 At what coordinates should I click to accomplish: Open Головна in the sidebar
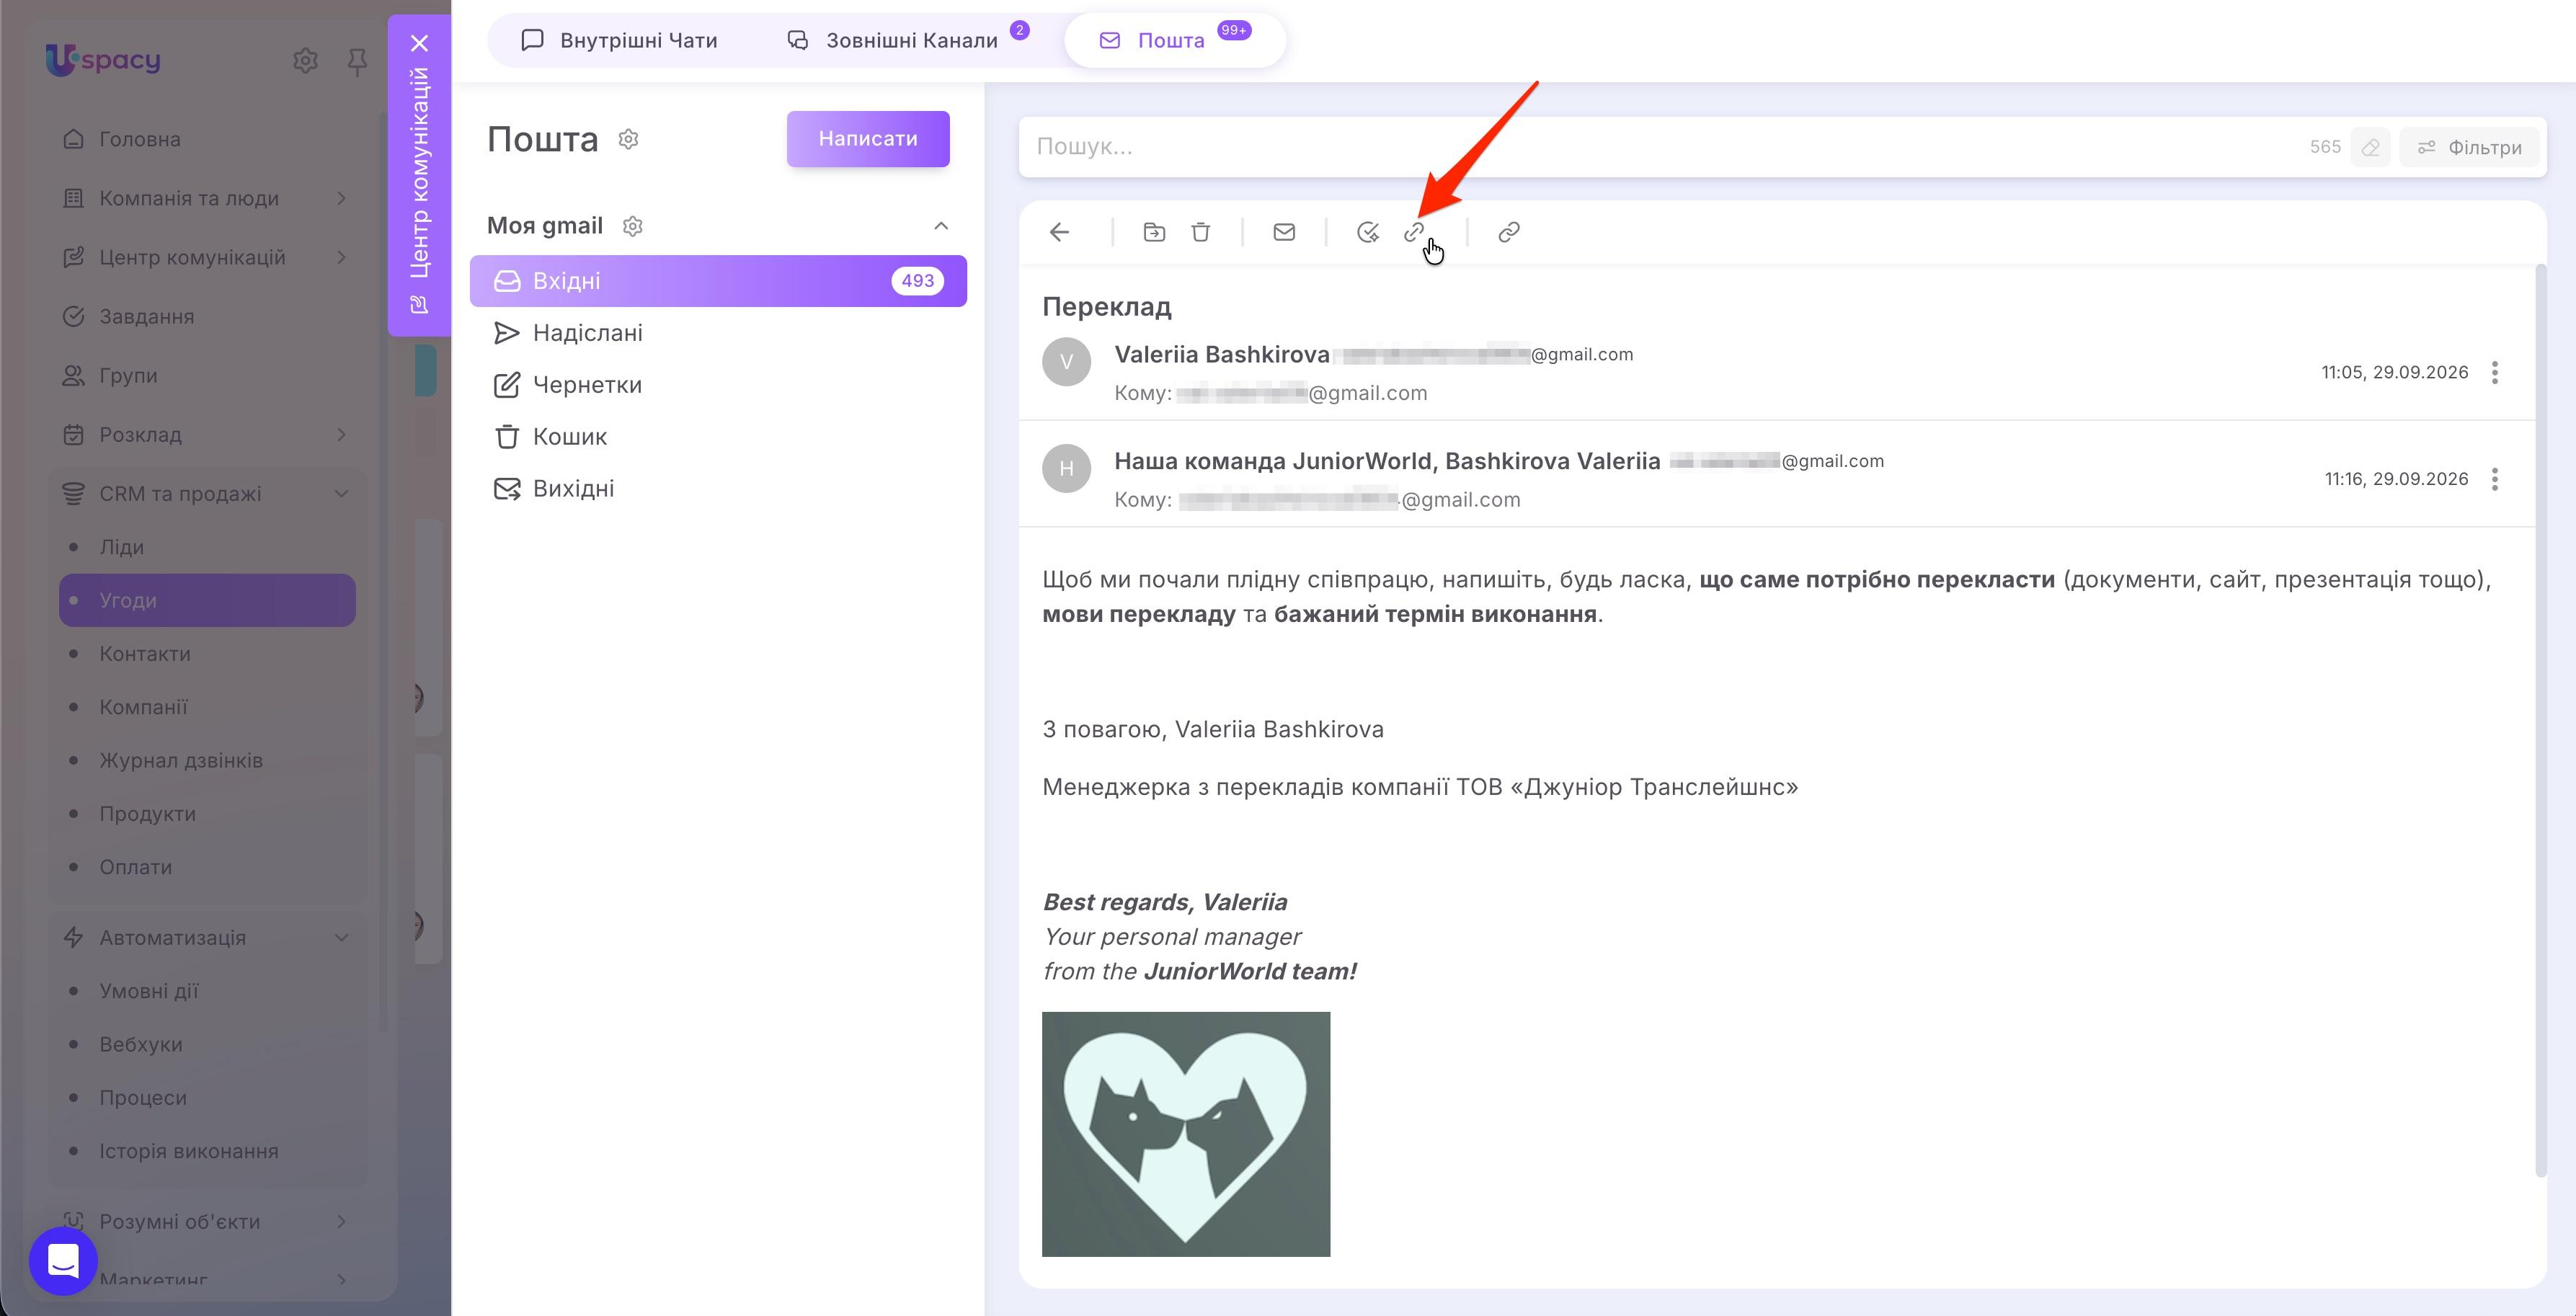[207, 139]
